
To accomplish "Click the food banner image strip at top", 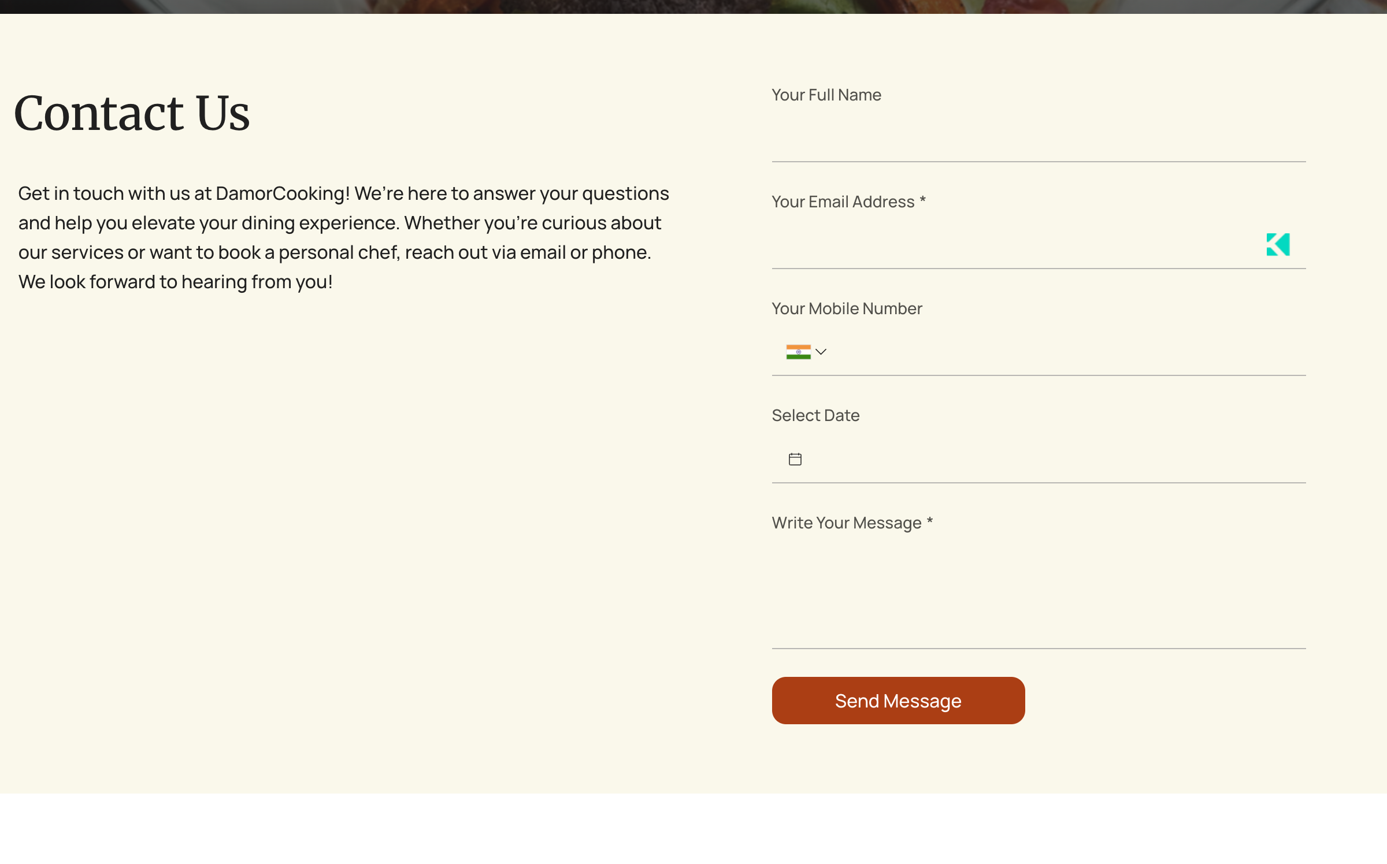I will click(693, 6).
